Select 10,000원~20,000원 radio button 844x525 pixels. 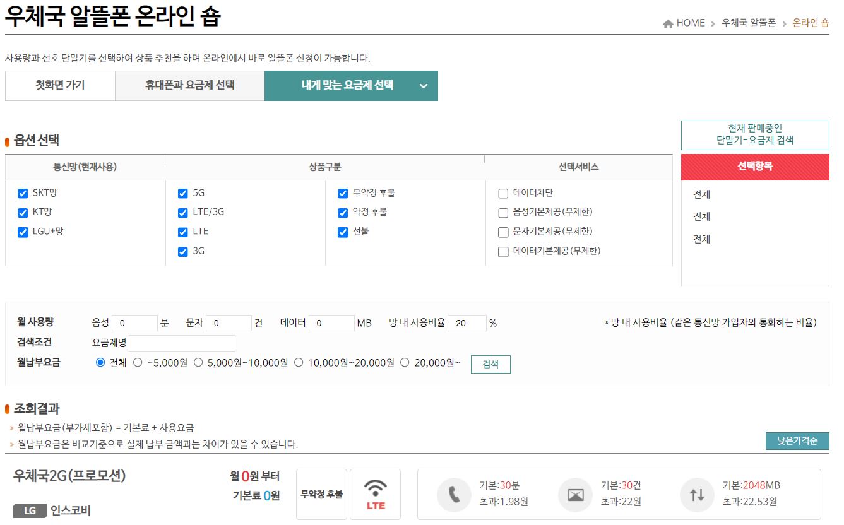point(299,362)
